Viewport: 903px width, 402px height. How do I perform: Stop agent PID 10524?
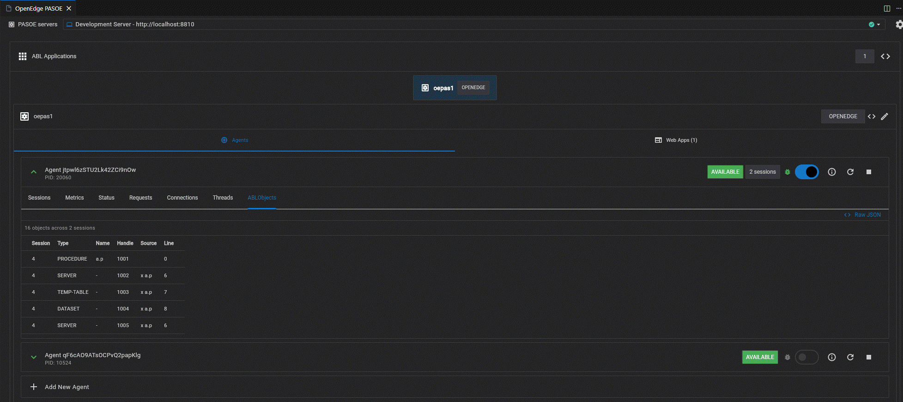(869, 357)
